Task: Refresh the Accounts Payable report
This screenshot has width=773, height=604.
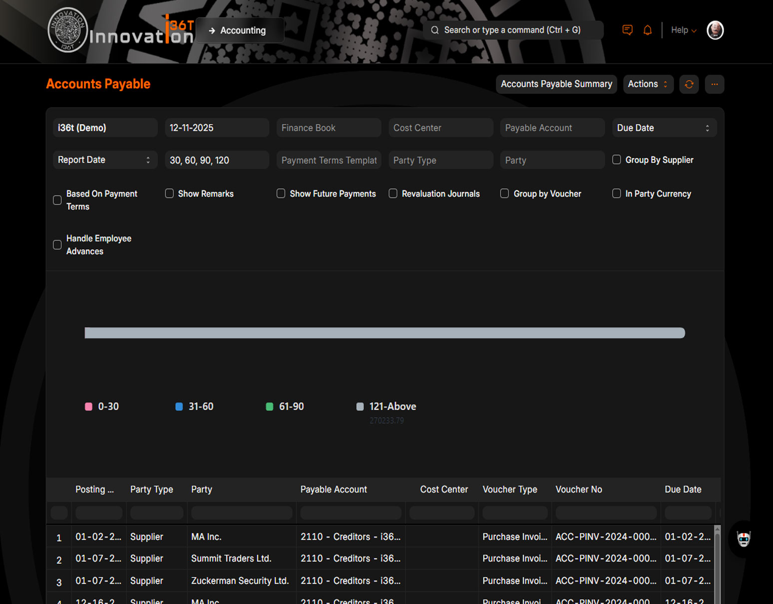Action: [x=689, y=84]
